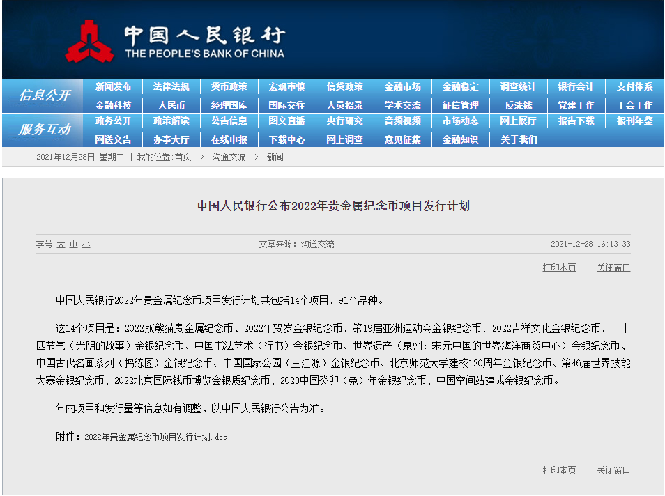The image size is (665, 496).
Task: Set font size to 中
Action: (74, 245)
